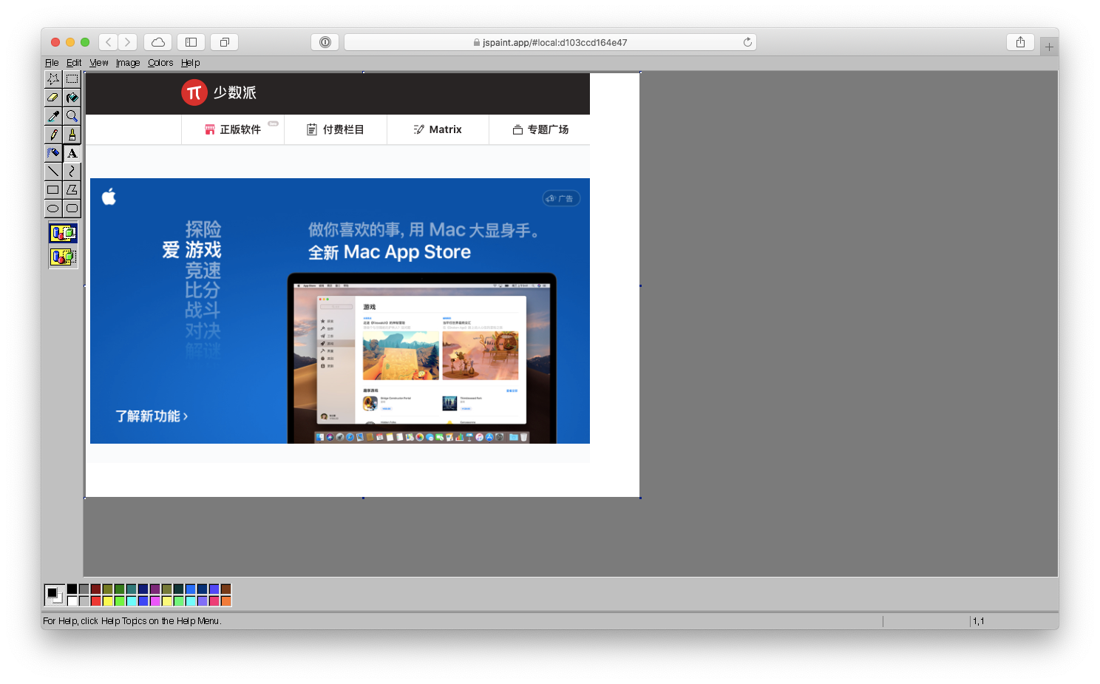
Task: Open the View menu
Action: coord(99,63)
